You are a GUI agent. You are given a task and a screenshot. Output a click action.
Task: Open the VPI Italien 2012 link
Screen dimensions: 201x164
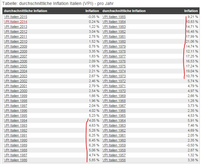click(x=15, y=32)
